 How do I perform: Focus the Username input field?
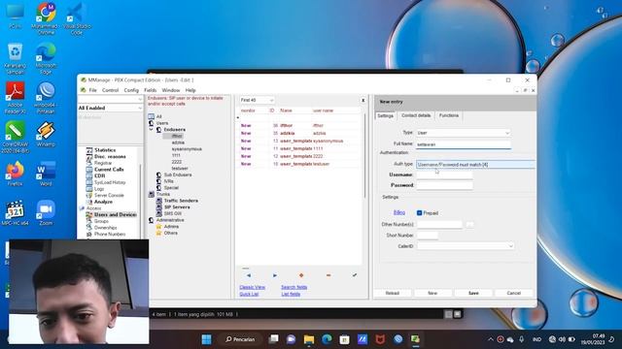444,174
